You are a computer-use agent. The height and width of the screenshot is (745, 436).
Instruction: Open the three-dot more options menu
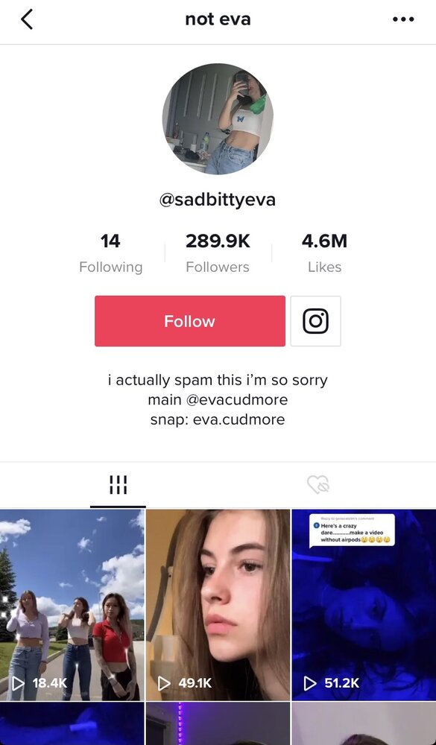point(403,19)
